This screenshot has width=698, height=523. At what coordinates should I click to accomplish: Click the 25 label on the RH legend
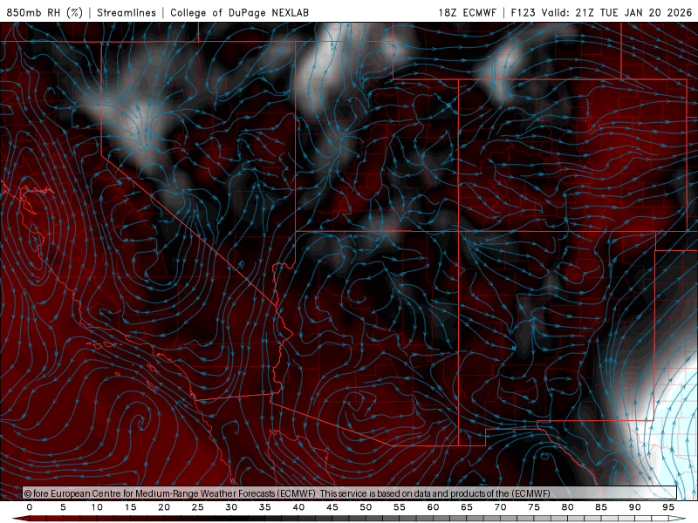[x=198, y=507]
